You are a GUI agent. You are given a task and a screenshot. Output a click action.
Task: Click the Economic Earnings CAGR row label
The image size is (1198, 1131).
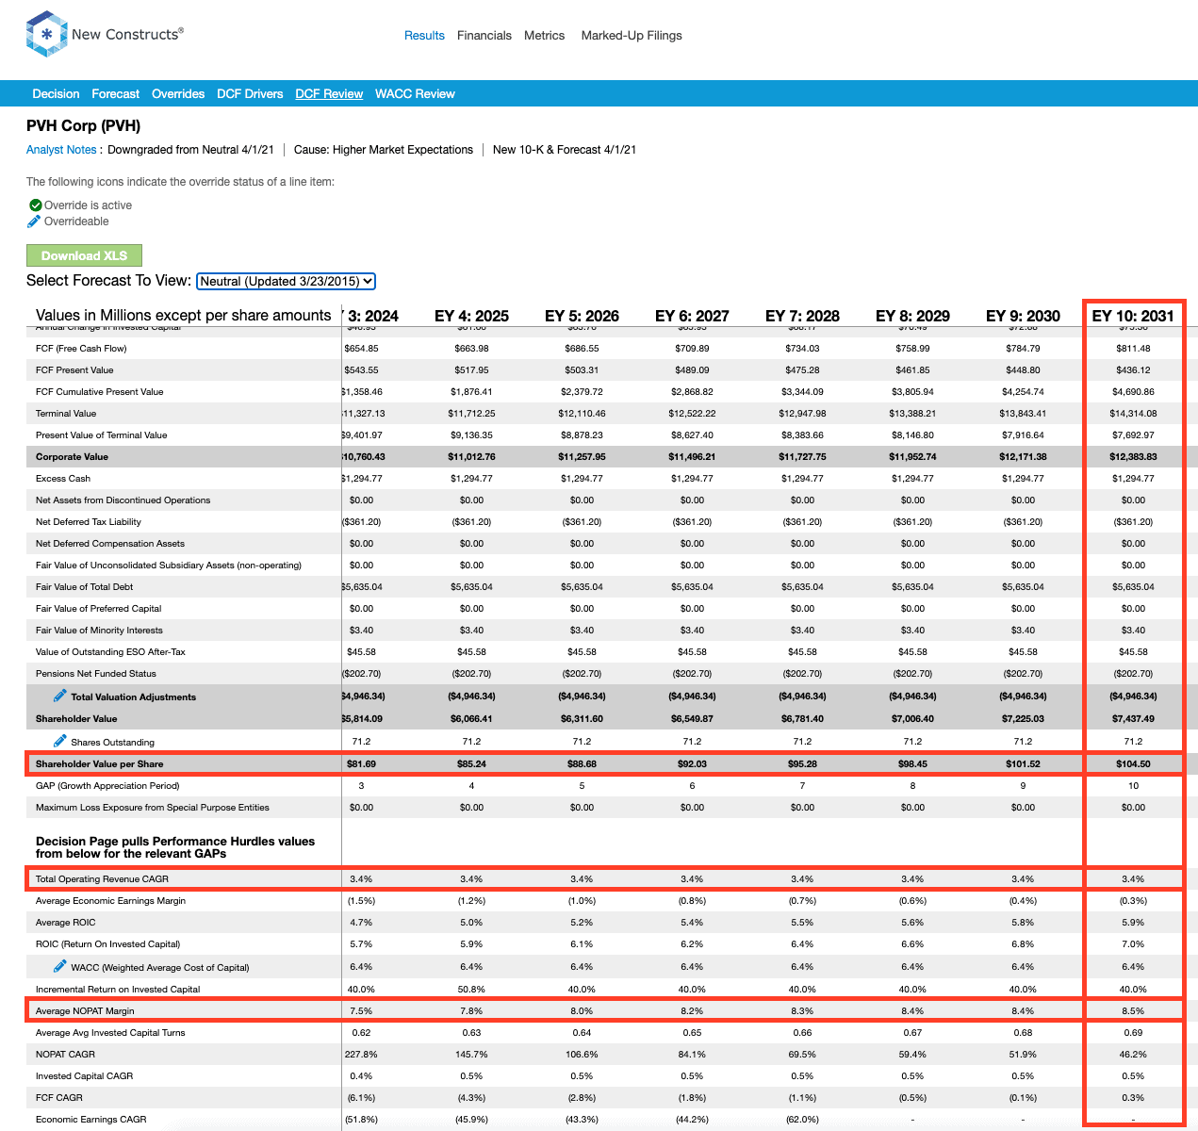91,1120
